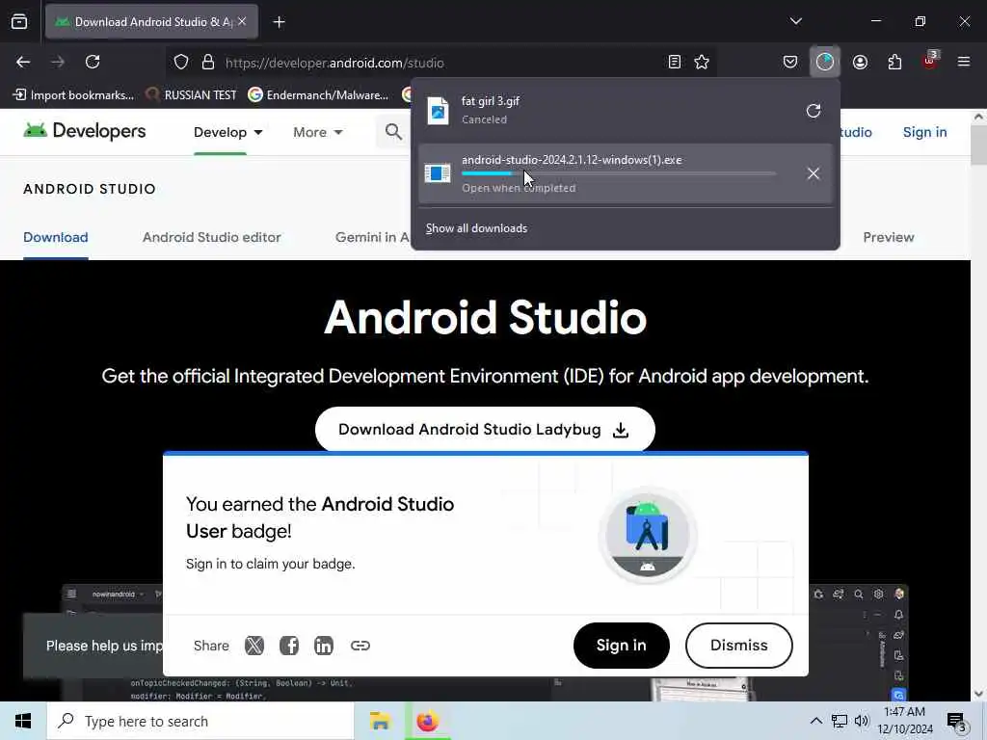Open the Save to Pocket icon
Image resolution: width=987 pixels, height=740 pixels.
pyautogui.click(x=790, y=63)
